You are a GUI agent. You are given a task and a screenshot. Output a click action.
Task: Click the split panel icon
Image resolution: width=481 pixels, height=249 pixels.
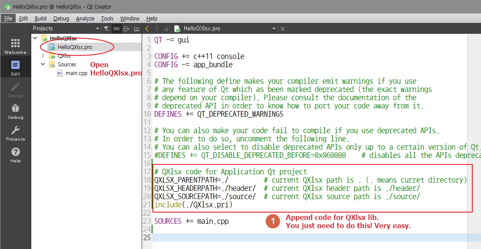[x=126, y=29]
